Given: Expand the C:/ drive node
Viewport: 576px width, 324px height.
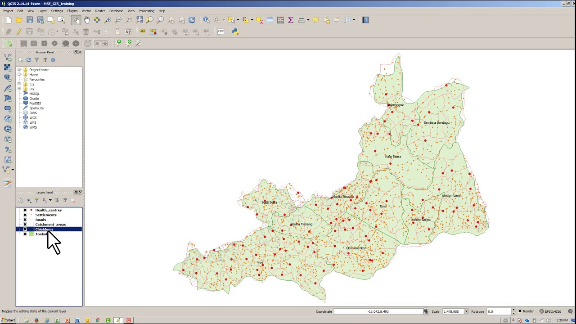Looking at the screenshot, I should pos(19,84).
